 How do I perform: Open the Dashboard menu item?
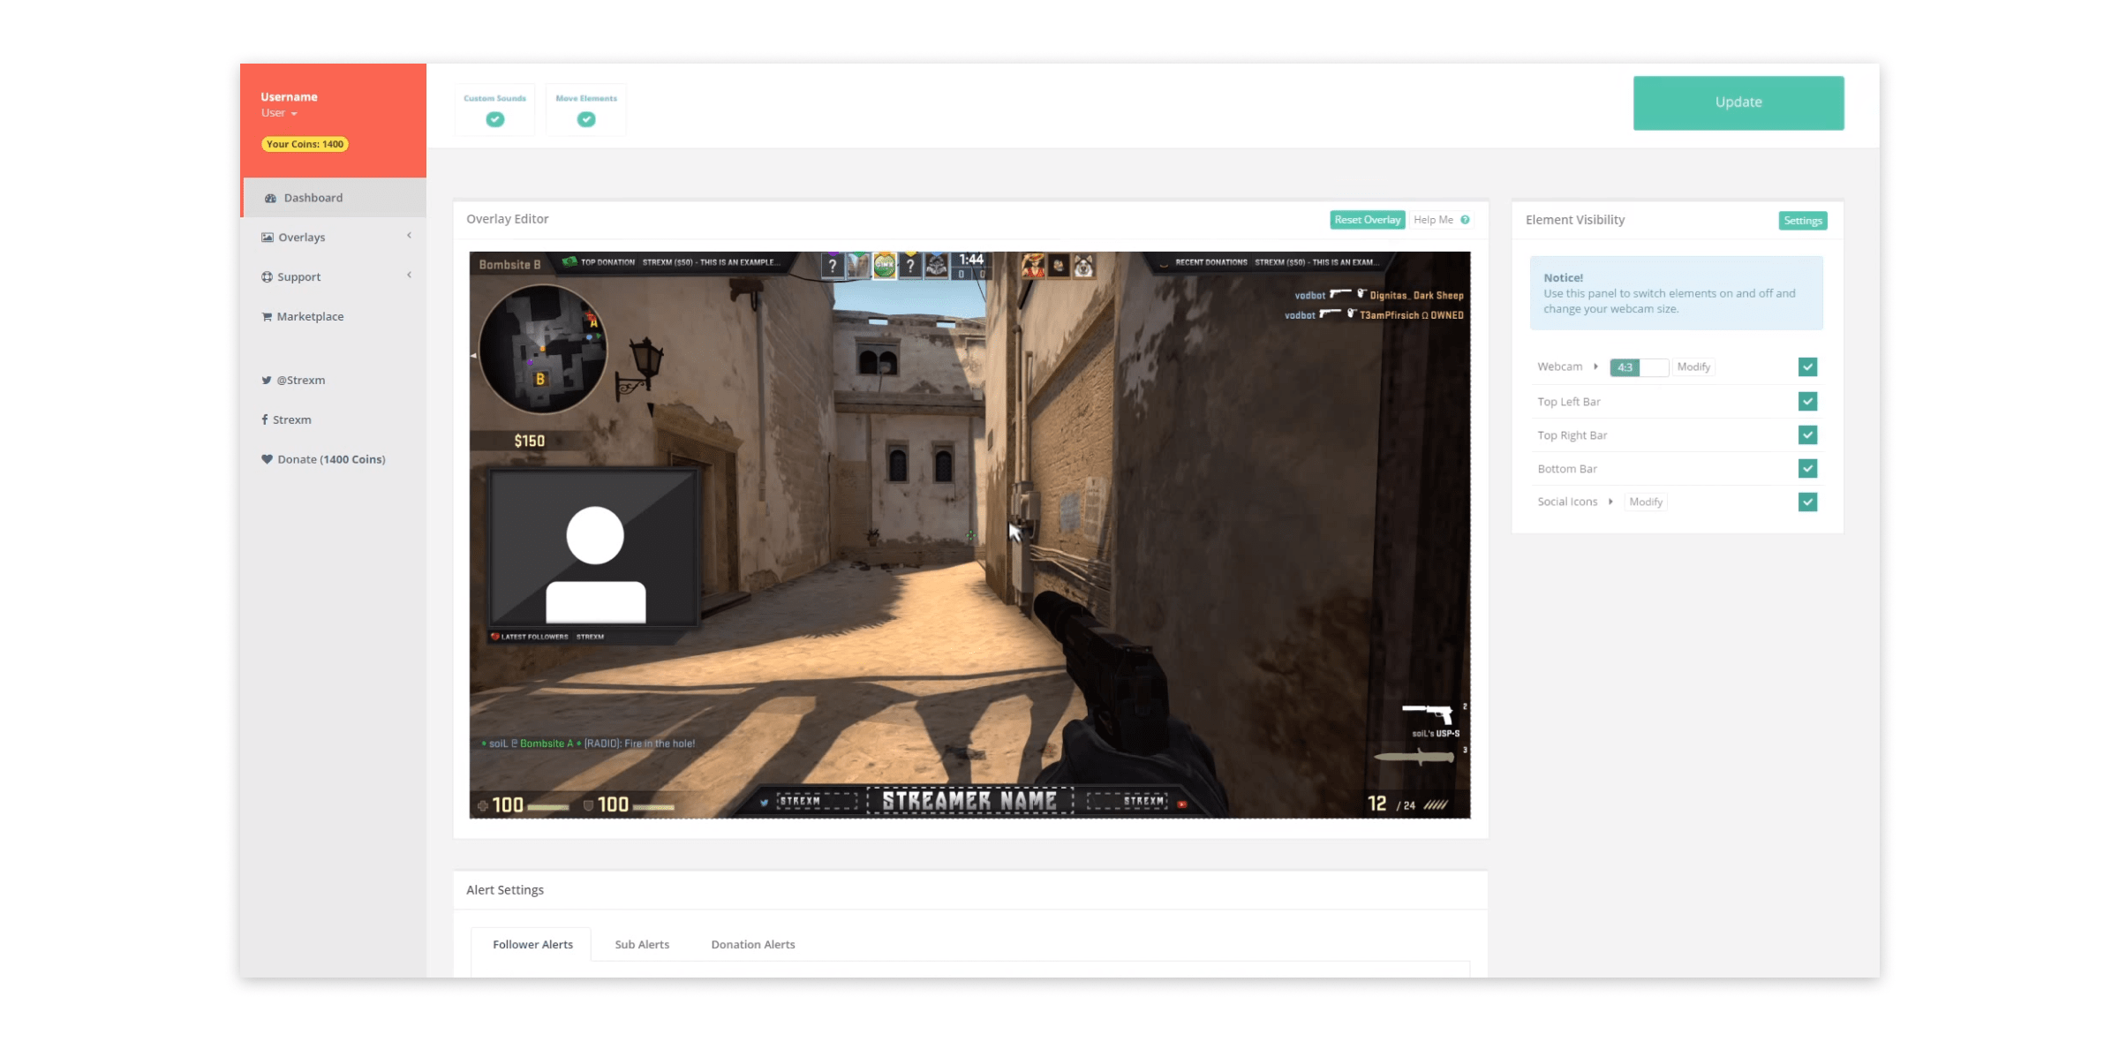pyautogui.click(x=335, y=198)
